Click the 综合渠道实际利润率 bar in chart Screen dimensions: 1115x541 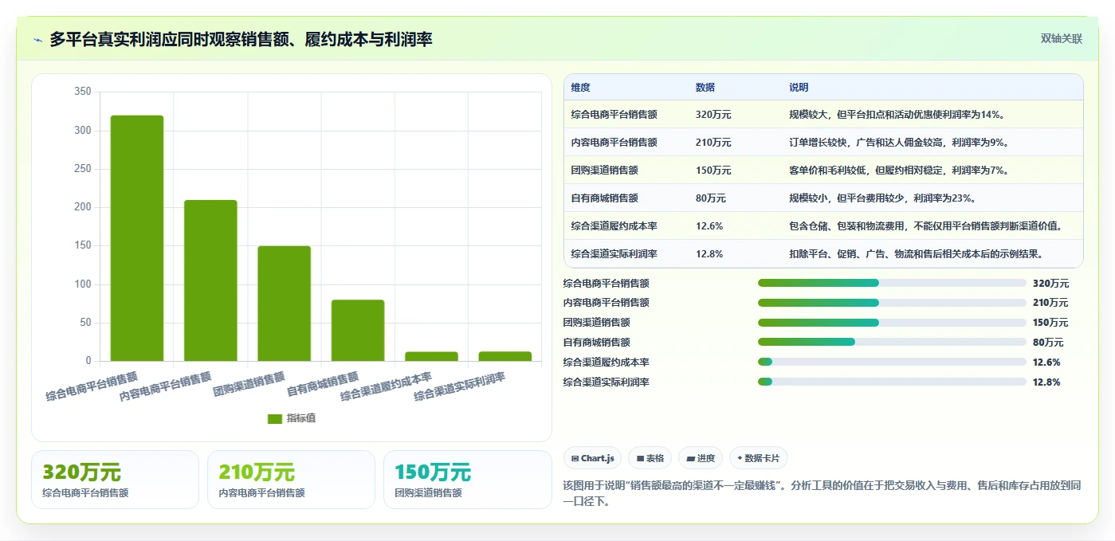(505, 356)
